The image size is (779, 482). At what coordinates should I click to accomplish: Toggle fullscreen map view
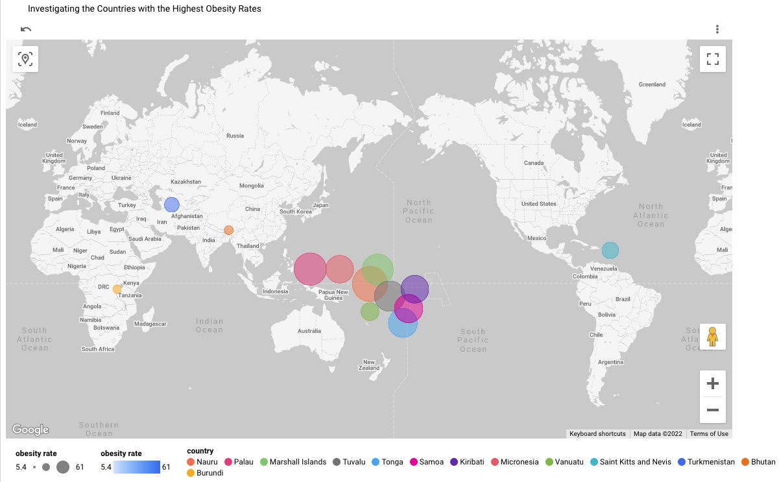click(713, 59)
